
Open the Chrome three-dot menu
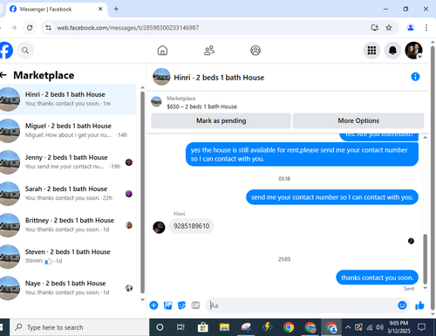point(426,28)
